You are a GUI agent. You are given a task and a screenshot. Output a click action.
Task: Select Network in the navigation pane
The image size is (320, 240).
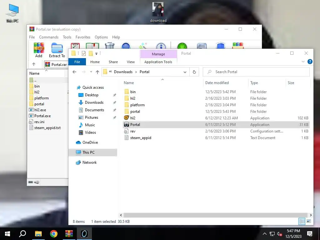89,162
